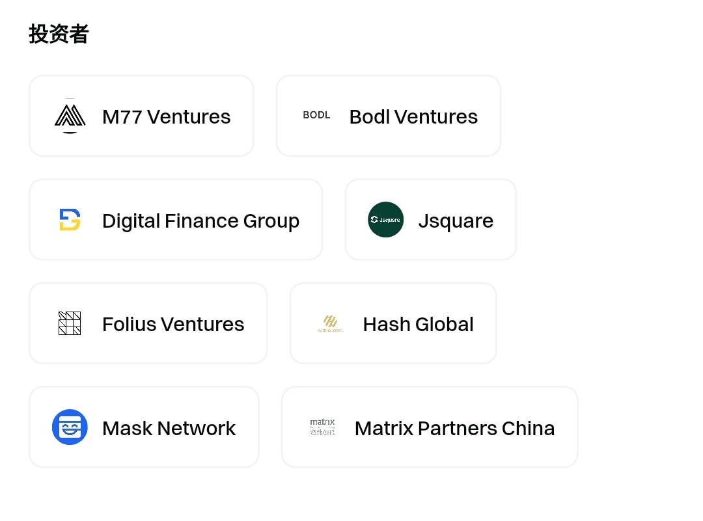Click the Folius Ventures grid logo
This screenshot has height=521, width=703.
click(70, 323)
